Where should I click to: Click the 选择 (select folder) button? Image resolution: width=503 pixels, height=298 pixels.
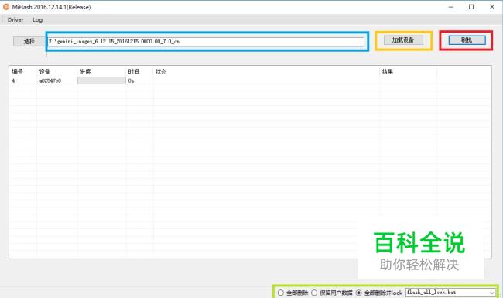tap(29, 41)
